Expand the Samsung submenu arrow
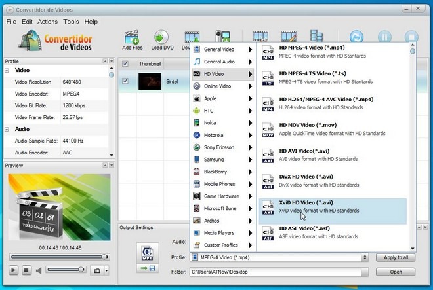The height and width of the screenshot is (290, 433). coord(250,160)
